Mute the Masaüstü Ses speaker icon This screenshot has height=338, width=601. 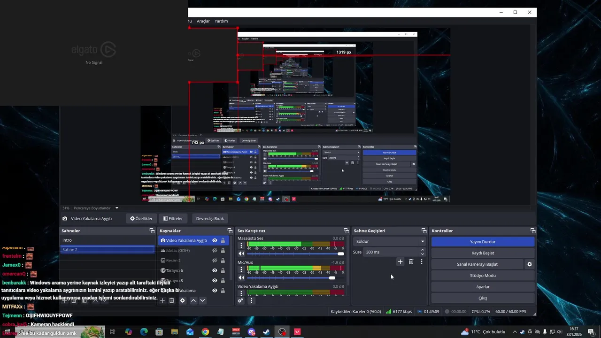[241, 253]
